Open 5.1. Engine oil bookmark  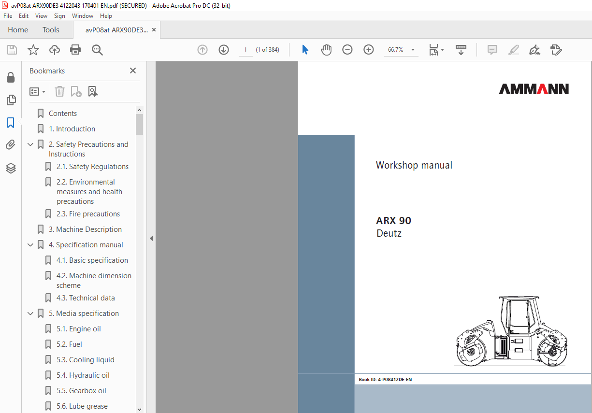[79, 329]
